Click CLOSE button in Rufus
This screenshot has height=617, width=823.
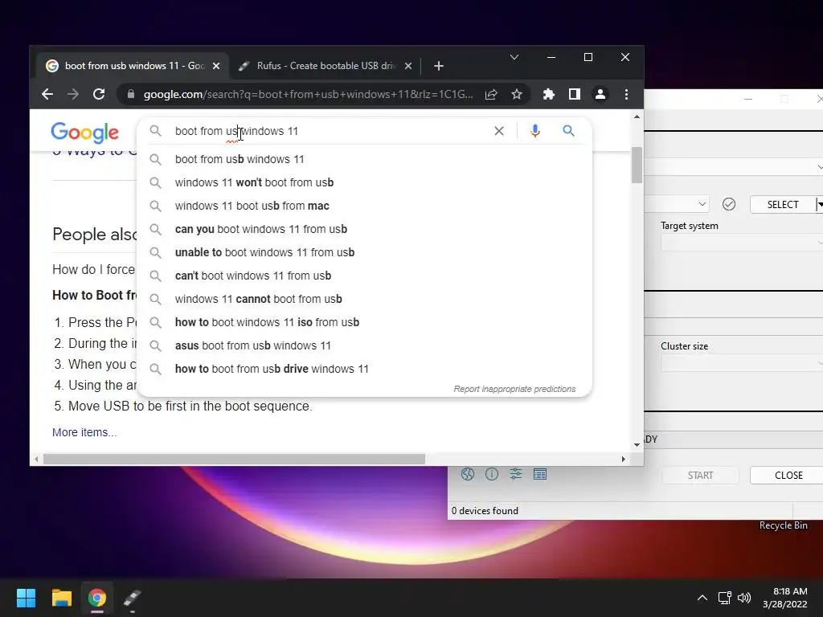pos(788,476)
